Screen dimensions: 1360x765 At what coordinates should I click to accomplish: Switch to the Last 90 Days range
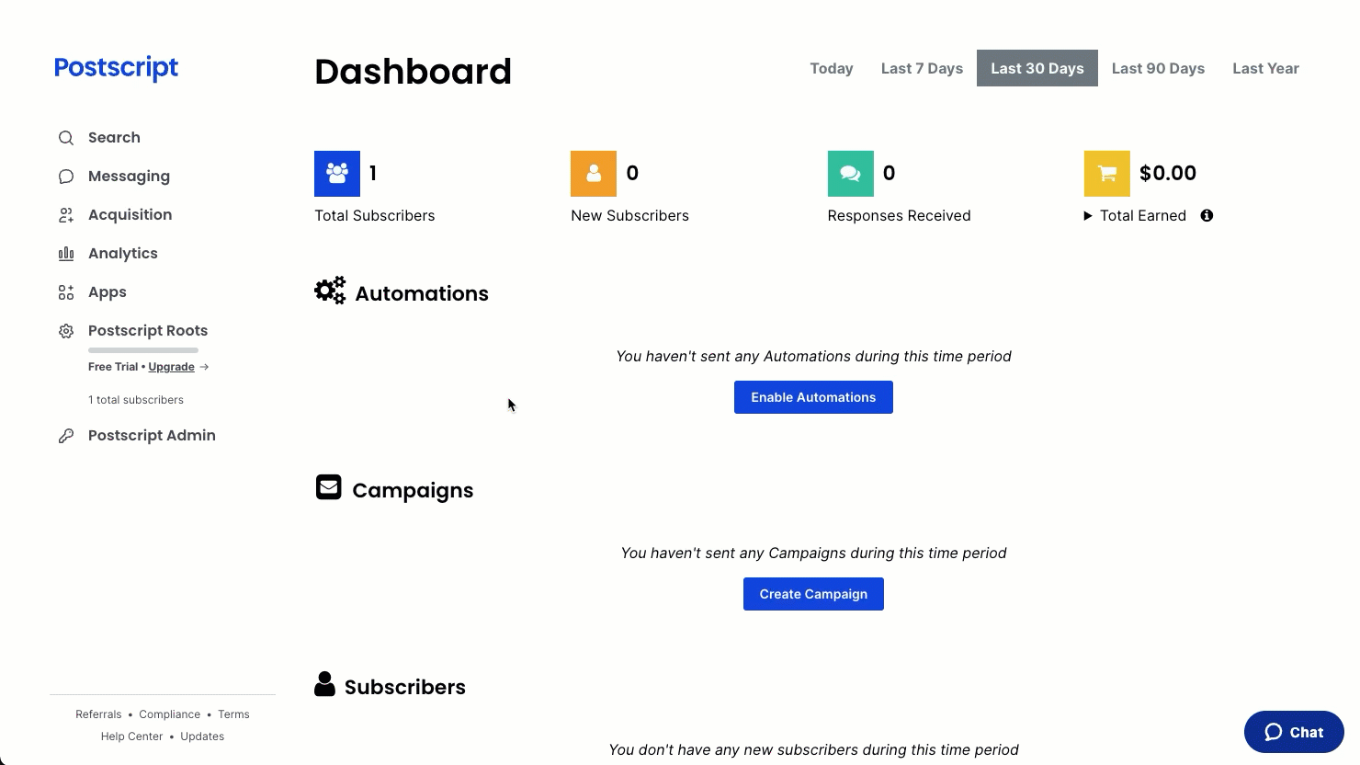point(1158,68)
